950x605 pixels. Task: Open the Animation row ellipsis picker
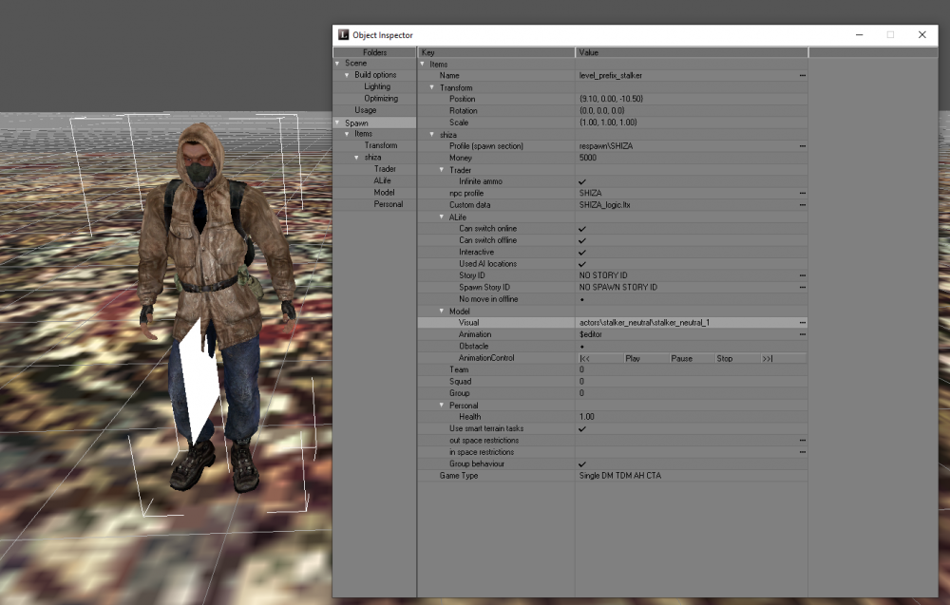click(x=802, y=334)
